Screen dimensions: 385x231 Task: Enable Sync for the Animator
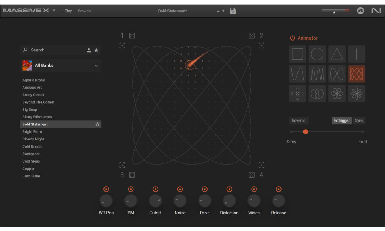click(359, 121)
